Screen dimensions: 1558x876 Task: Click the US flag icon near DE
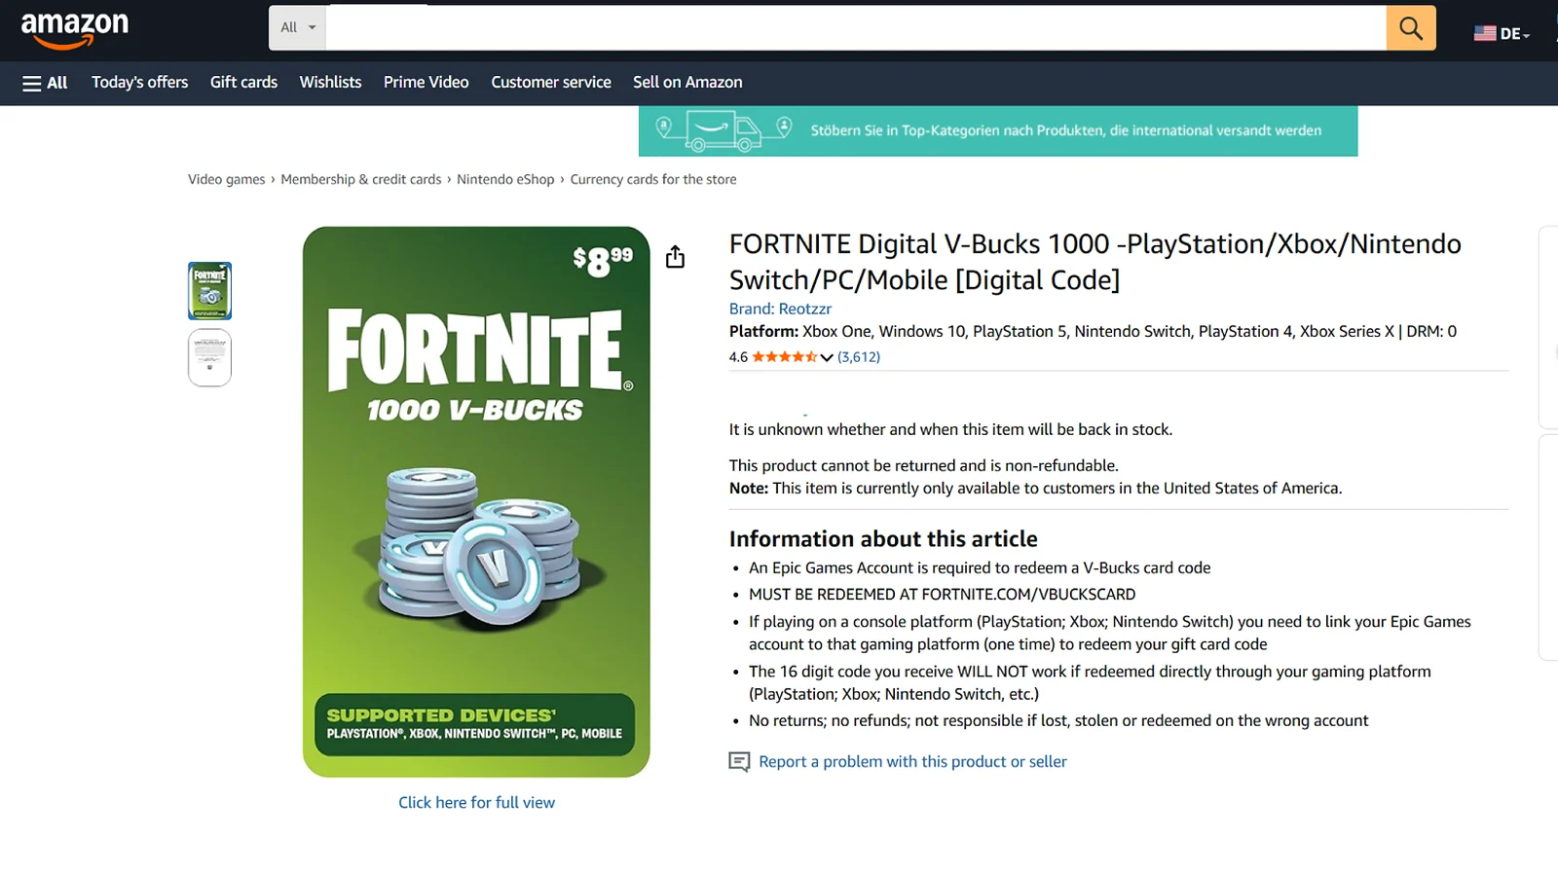pos(1484,32)
